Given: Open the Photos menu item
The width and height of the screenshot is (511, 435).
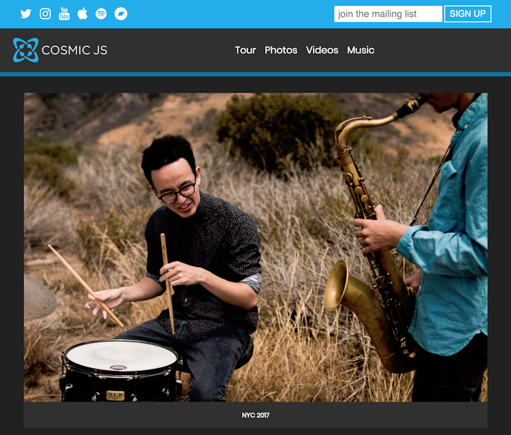Looking at the screenshot, I should 281,50.
